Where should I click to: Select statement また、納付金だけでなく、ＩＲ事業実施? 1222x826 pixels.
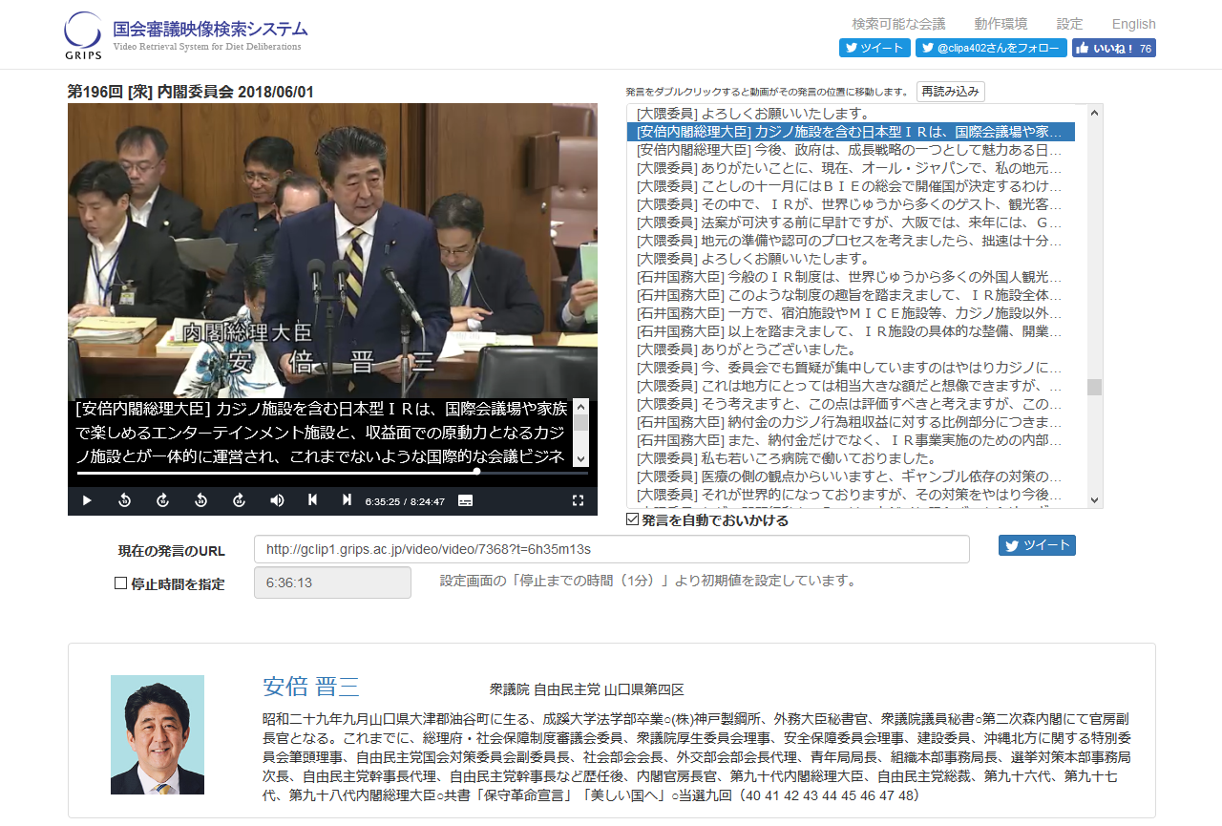(x=851, y=440)
